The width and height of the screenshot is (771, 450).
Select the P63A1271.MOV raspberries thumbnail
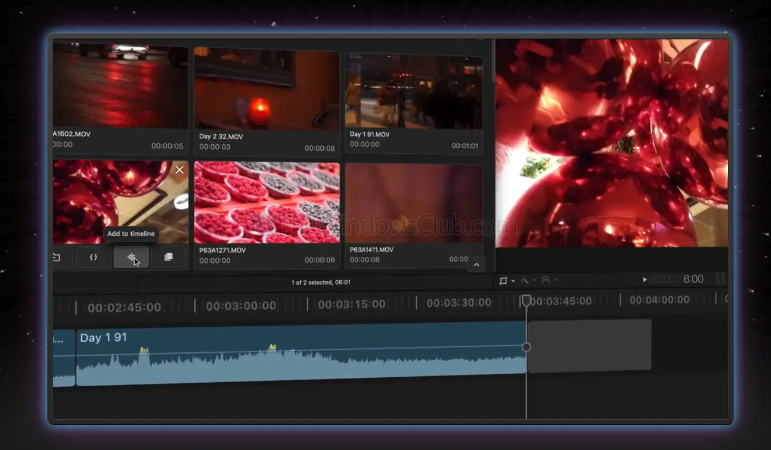pos(267,203)
